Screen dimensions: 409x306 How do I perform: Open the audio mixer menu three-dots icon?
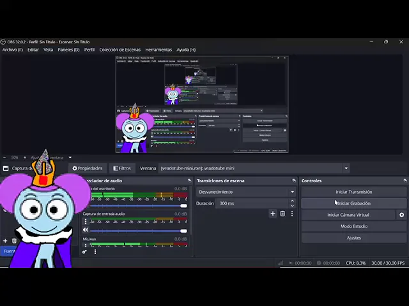click(x=95, y=252)
